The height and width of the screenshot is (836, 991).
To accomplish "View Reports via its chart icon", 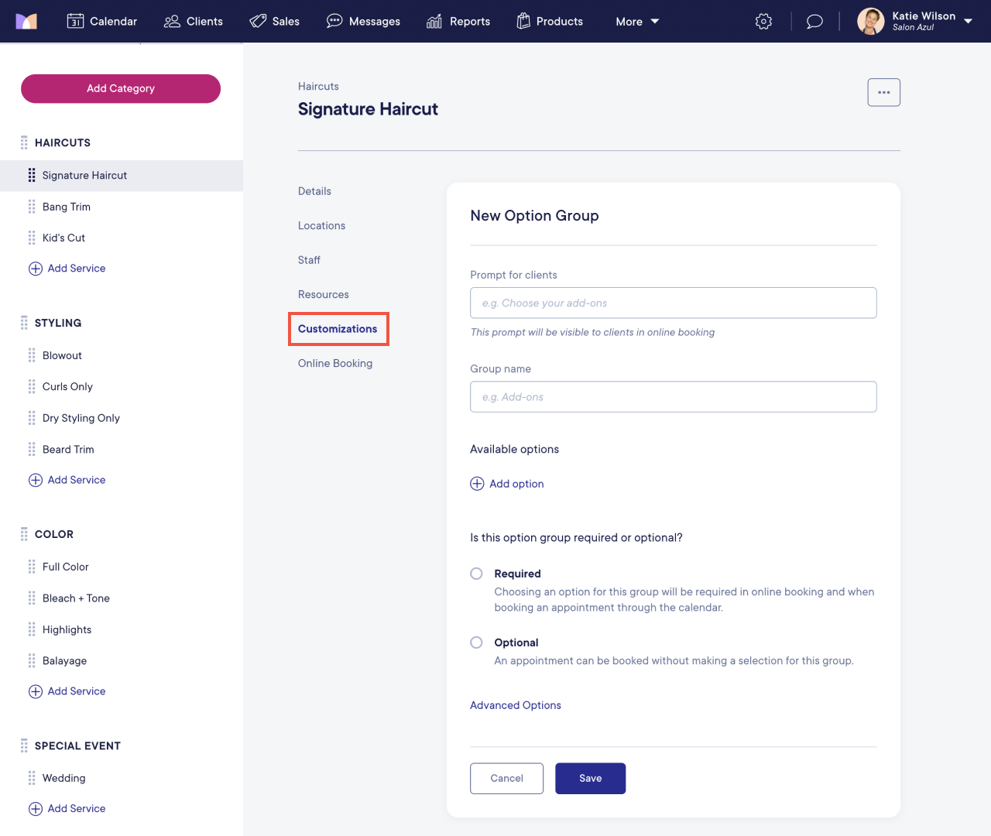I will tap(434, 21).
